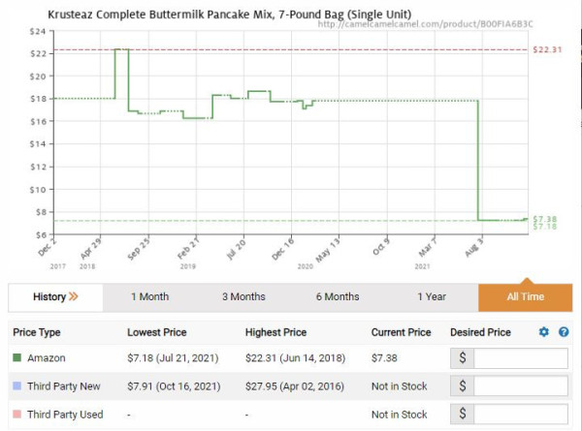Select the 1 Year range tab

click(432, 296)
